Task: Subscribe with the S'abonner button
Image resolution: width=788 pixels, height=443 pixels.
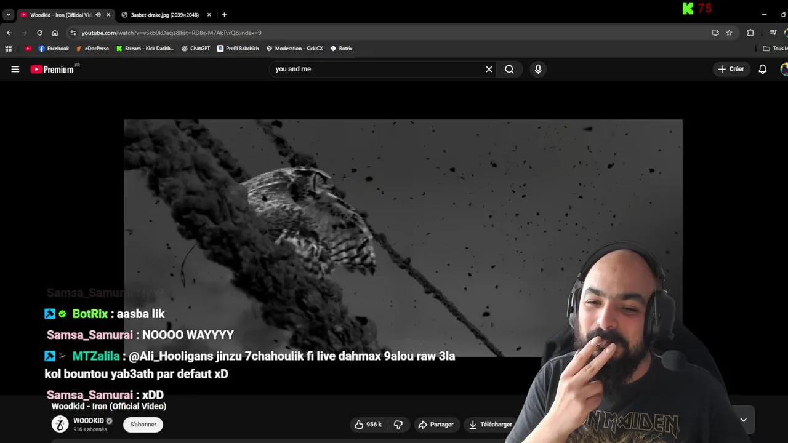Action: point(143,425)
